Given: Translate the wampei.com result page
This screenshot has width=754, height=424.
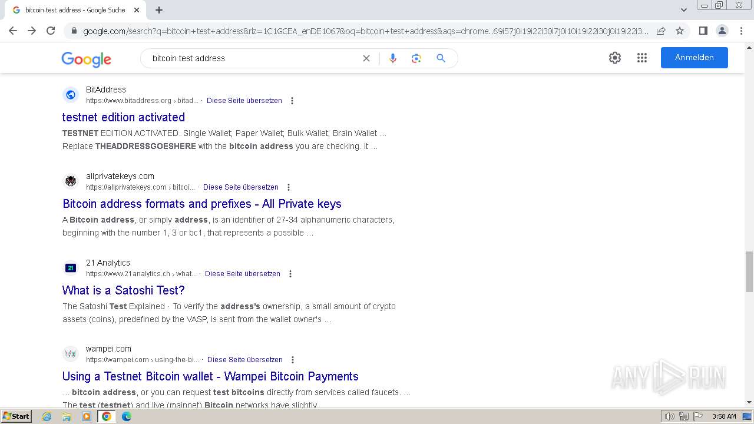Looking at the screenshot, I should (245, 360).
